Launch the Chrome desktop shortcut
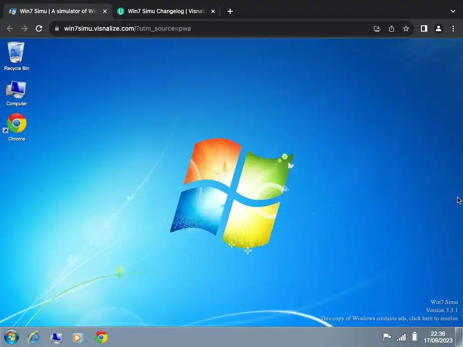Screen dimensions: 463x347 (x=16, y=127)
